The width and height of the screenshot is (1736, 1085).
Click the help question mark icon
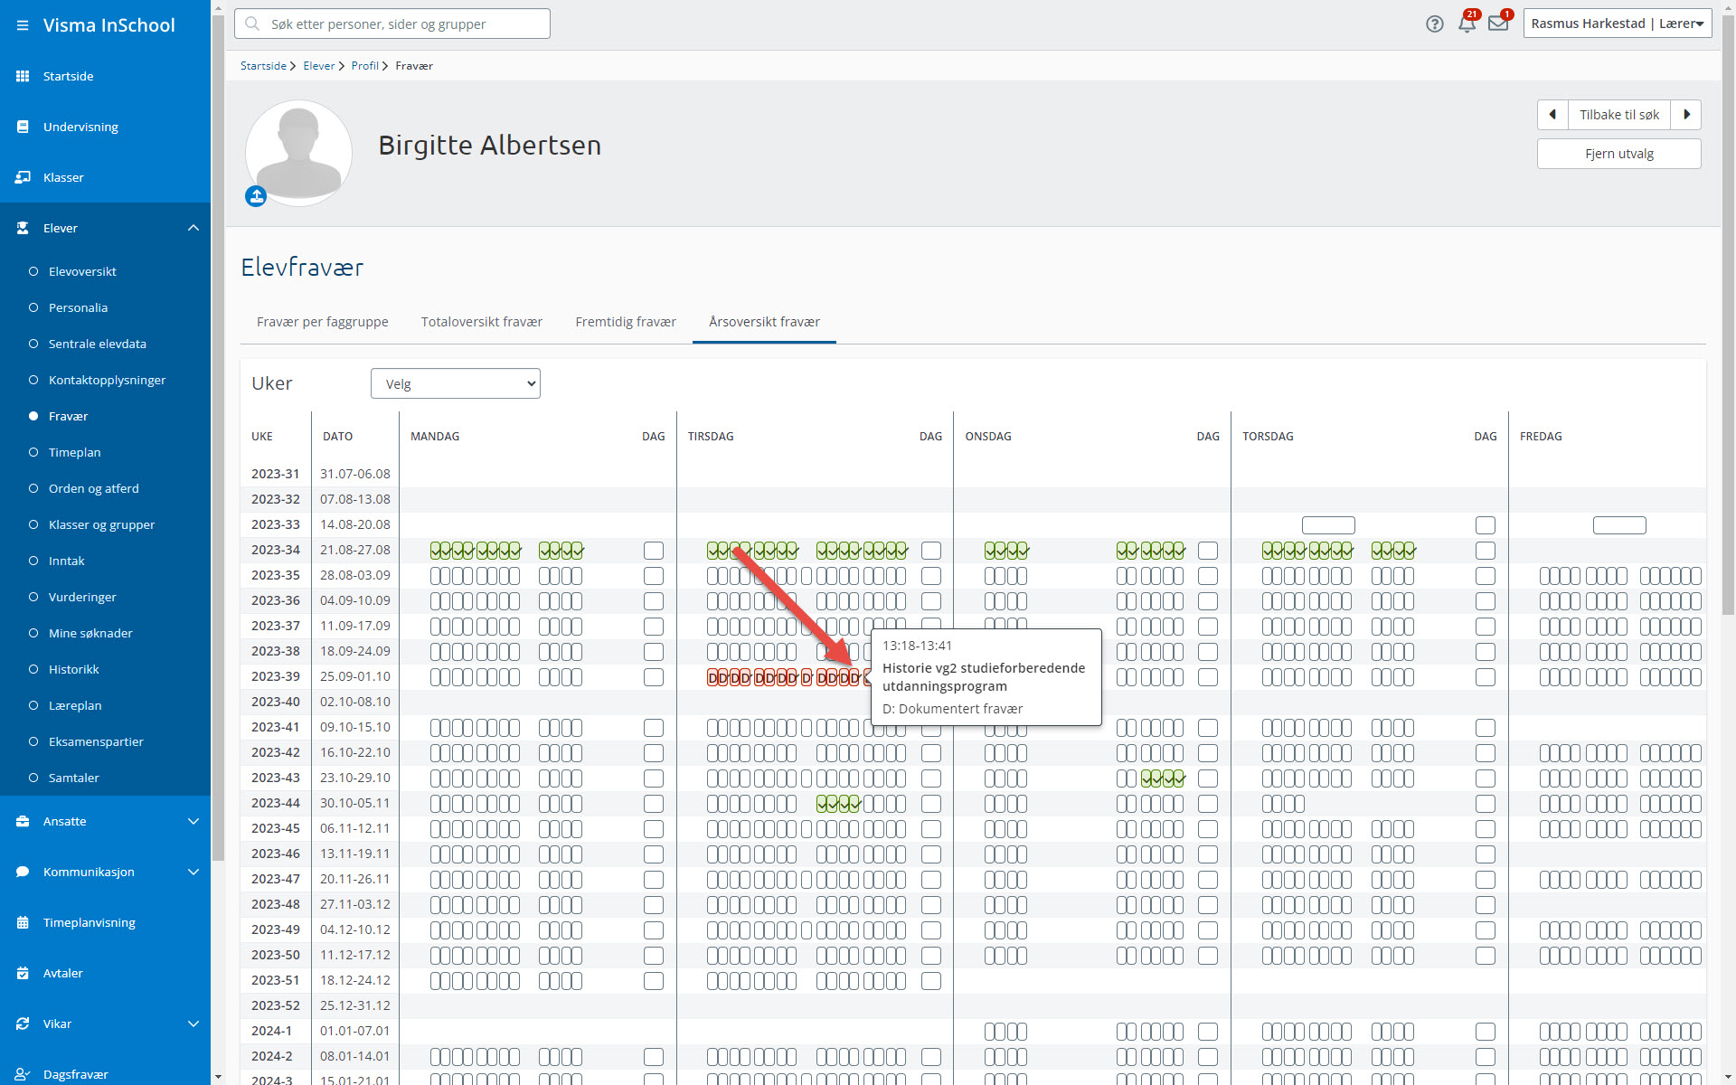(x=1435, y=24)
